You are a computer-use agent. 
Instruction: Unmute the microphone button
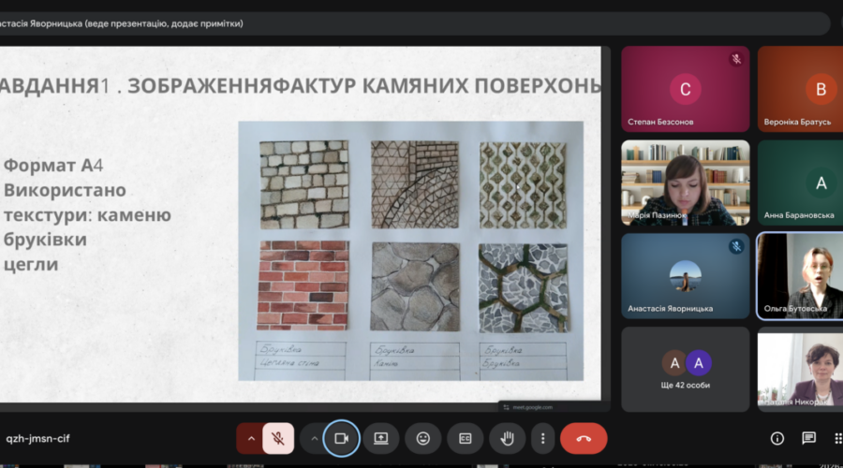pos(278,438)
